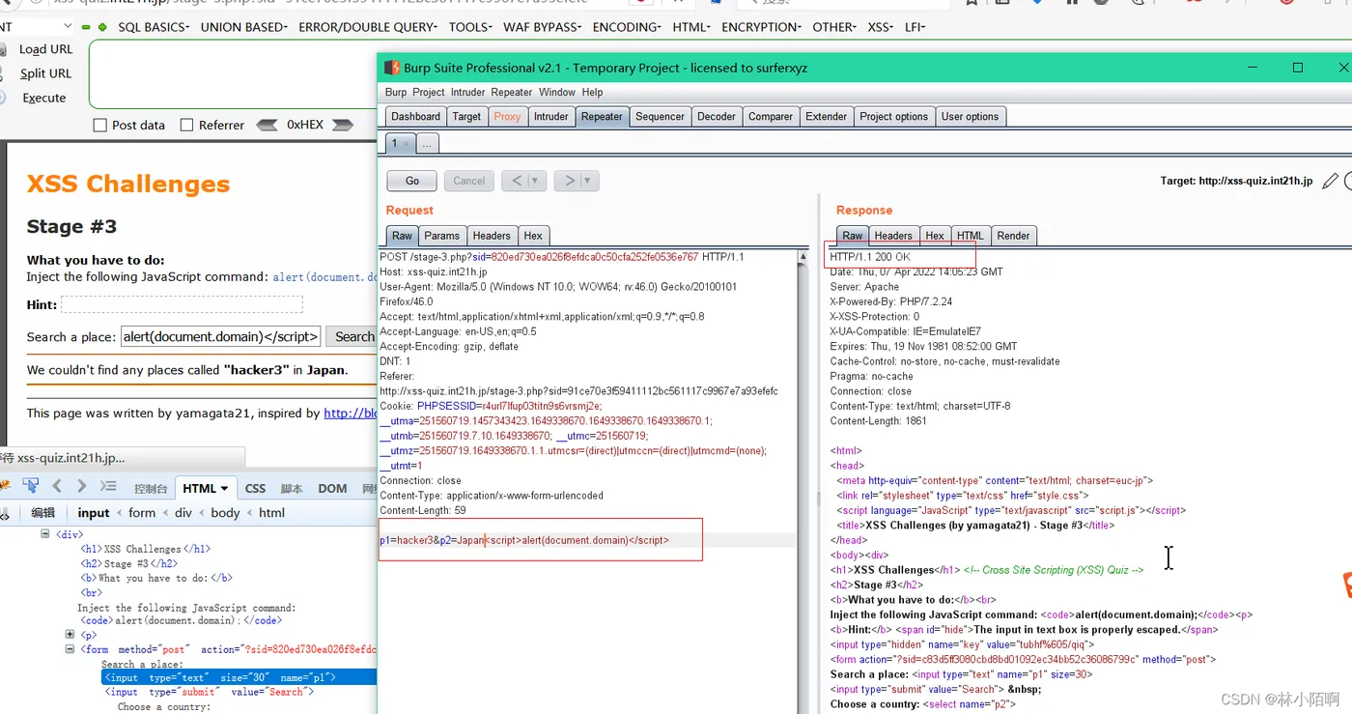Open the ENCRYPTION dropdown menu

pos(761,27)
